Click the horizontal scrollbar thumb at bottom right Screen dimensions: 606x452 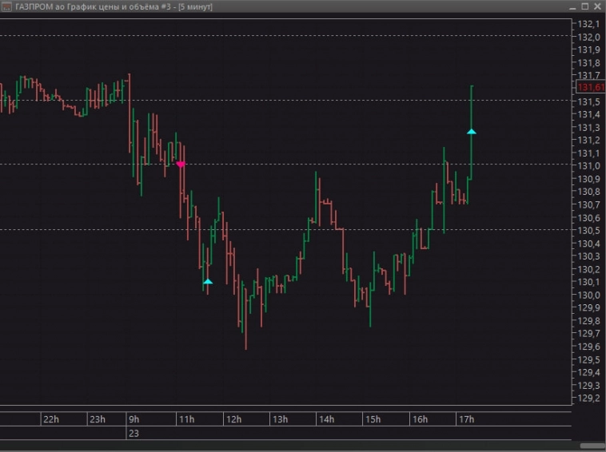[x=592, y=446]
